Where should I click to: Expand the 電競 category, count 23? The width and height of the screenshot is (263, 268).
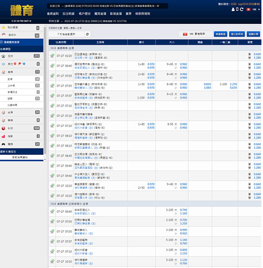[21, 144]
